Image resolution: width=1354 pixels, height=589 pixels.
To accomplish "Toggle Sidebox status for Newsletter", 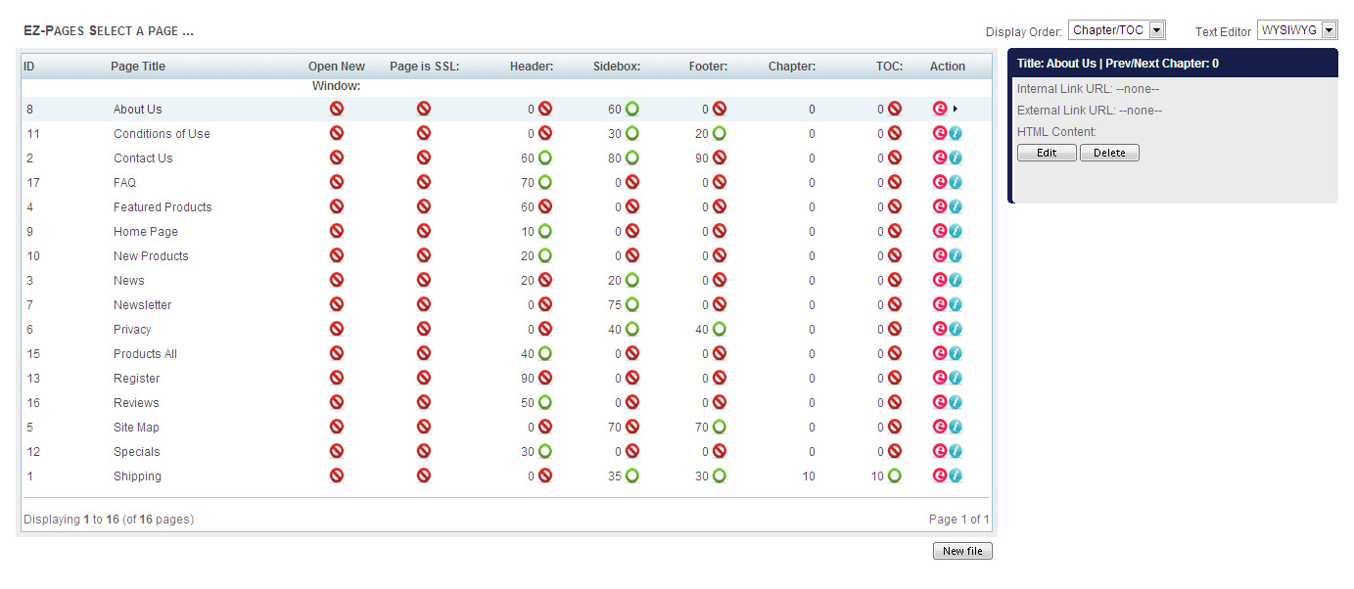I will (x=632, y=304).
